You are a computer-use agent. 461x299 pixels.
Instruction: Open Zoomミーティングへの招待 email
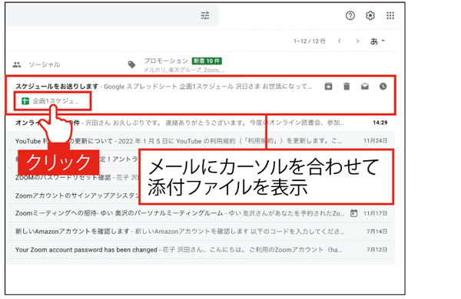201,213
